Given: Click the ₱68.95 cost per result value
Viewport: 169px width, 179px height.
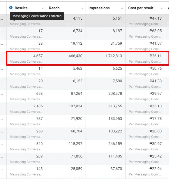Looking at the screenshot, I should point(155,31).
